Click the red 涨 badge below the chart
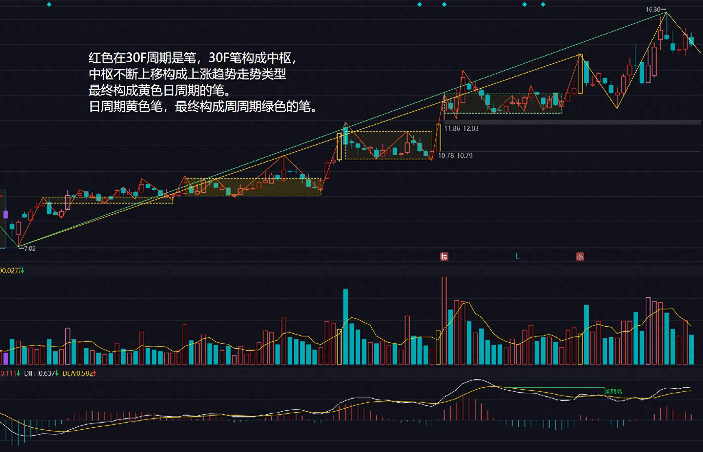703x452 pixels. [x=581, y=256]
